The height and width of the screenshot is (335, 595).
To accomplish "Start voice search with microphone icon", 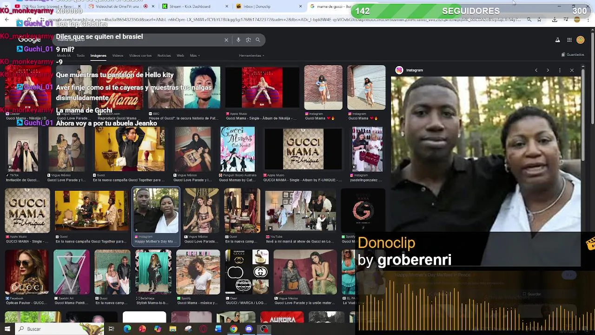I will point(238,40).
